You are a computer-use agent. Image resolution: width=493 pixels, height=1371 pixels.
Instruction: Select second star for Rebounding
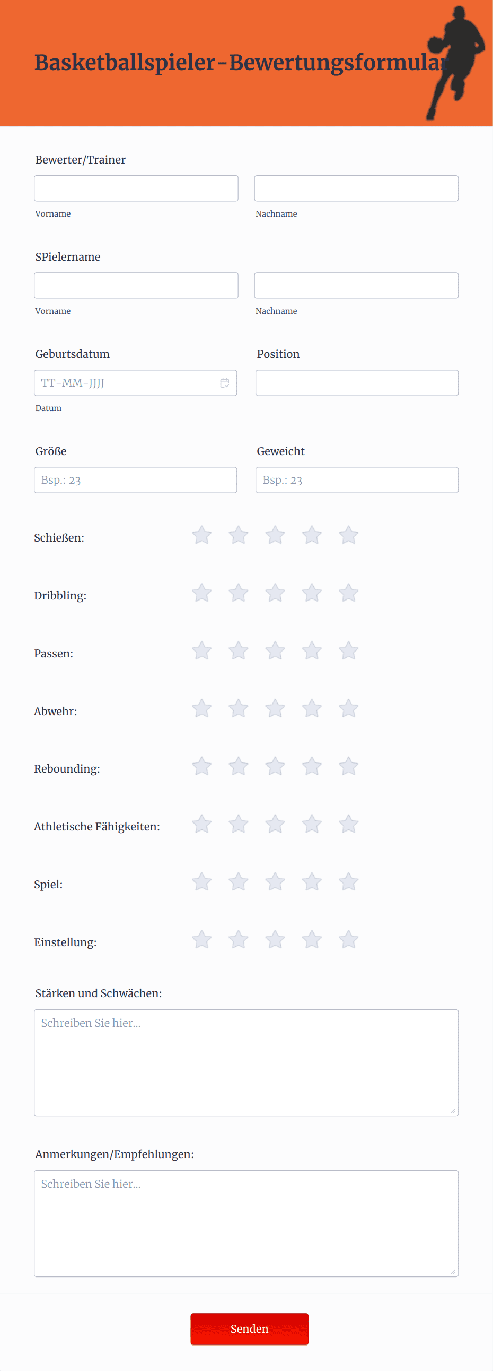(239, 766)
